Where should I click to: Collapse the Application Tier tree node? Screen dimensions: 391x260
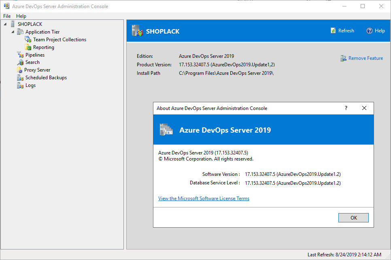click(13, 32)
